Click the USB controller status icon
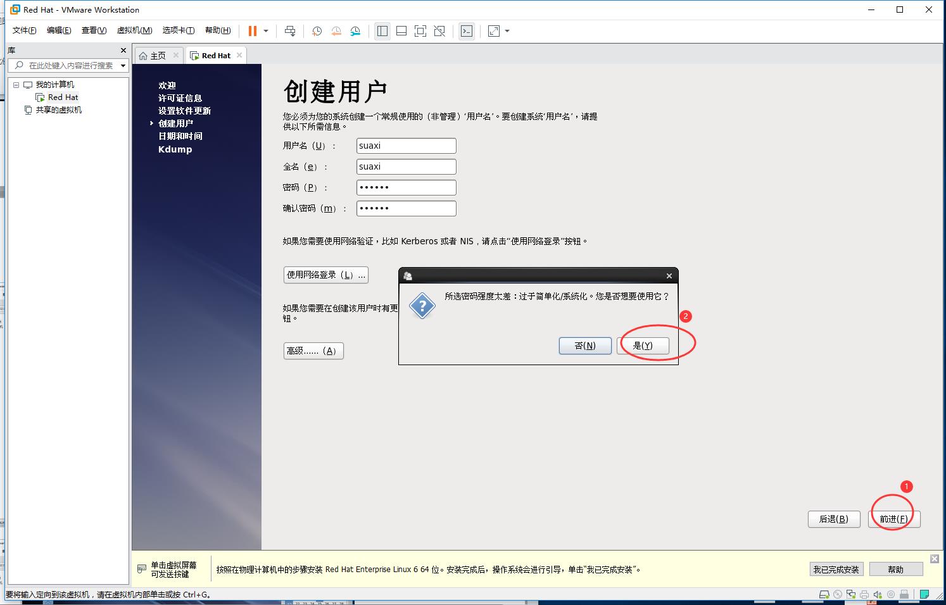The height and width of the screenshot is (605, 946). 904,594
